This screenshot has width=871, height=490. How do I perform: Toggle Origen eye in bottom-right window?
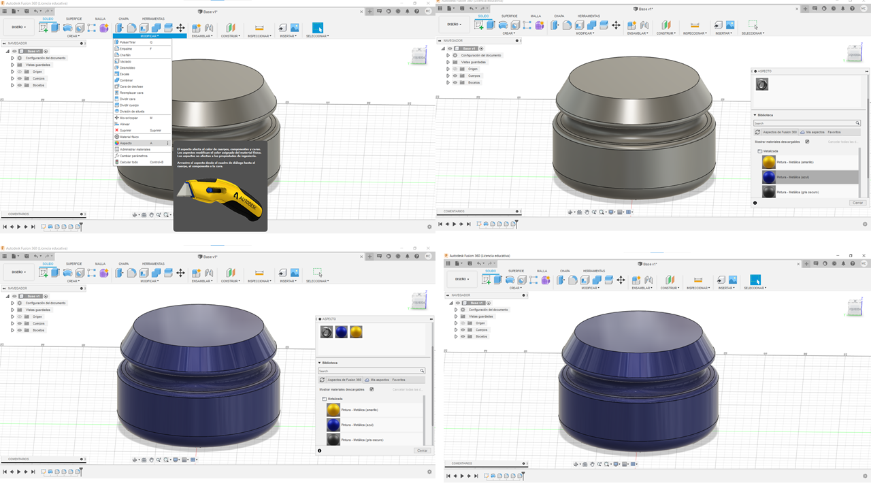click(x=463, y=323)
